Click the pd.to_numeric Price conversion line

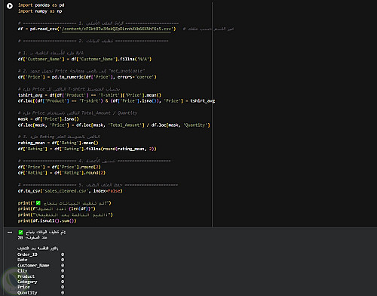click(87, 77)
